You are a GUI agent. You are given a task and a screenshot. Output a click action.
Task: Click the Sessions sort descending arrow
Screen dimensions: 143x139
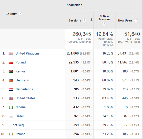91,20
